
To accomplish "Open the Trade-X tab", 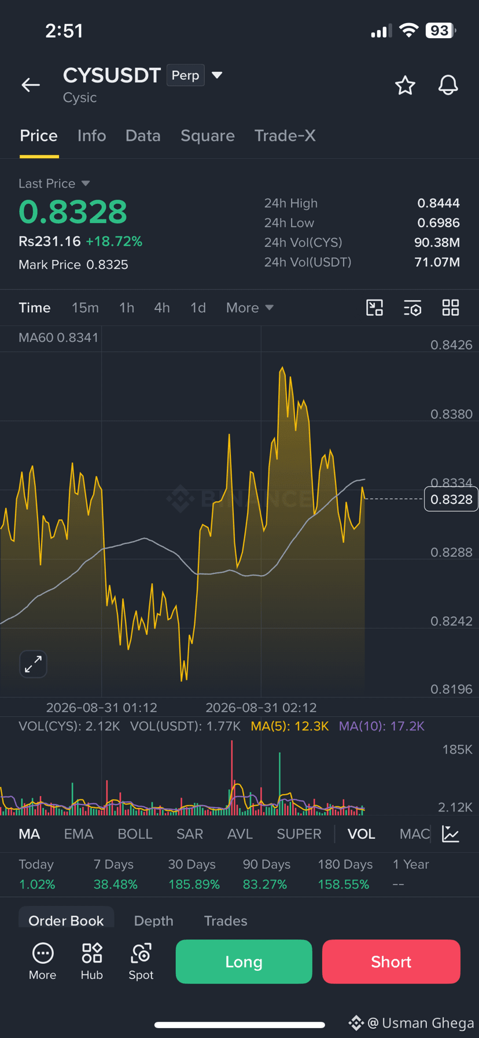I will [x=285, y=136].
